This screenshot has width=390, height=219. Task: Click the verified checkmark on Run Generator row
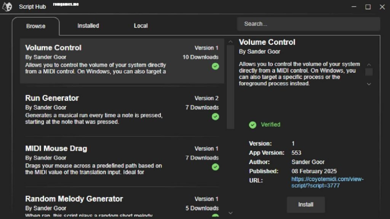tap(216, 116)
